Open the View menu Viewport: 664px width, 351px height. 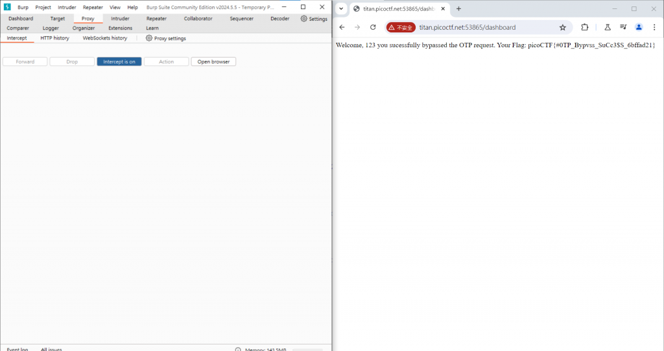click(x=115, y=7)
